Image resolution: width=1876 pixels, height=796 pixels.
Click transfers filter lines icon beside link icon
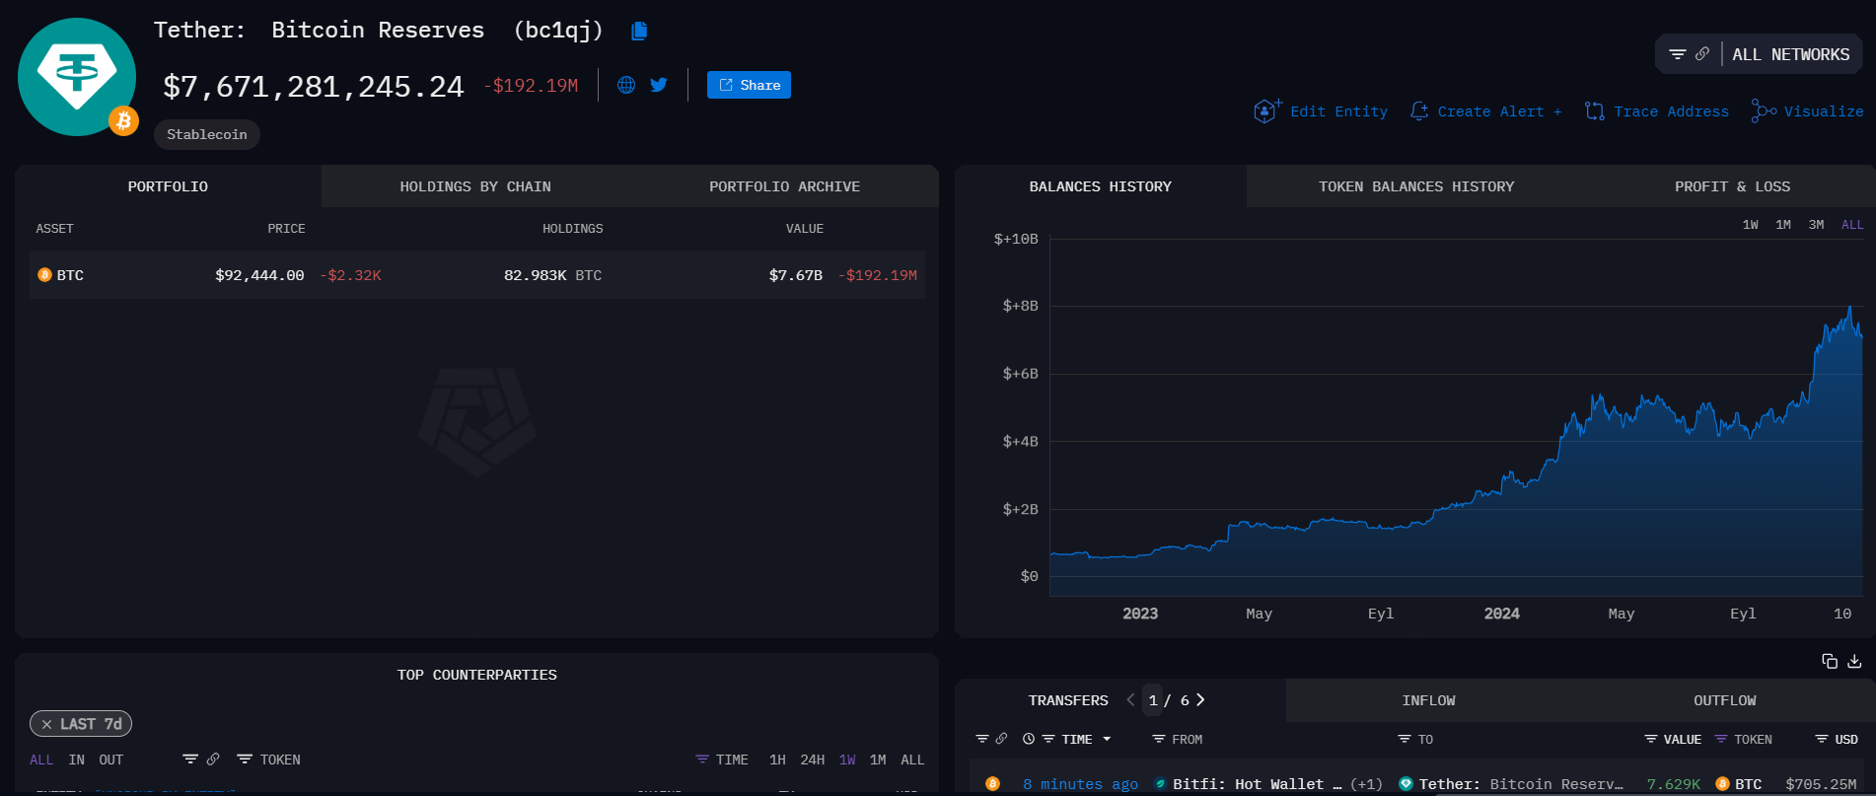(982, 739)
